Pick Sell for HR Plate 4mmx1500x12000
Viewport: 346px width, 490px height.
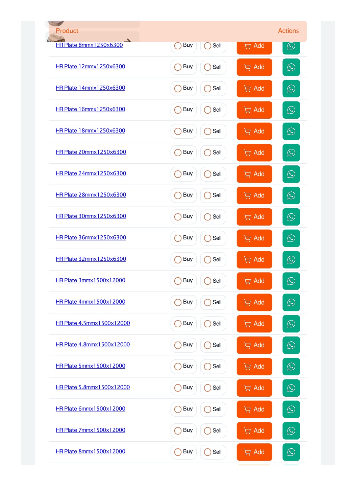click(213, 302)
